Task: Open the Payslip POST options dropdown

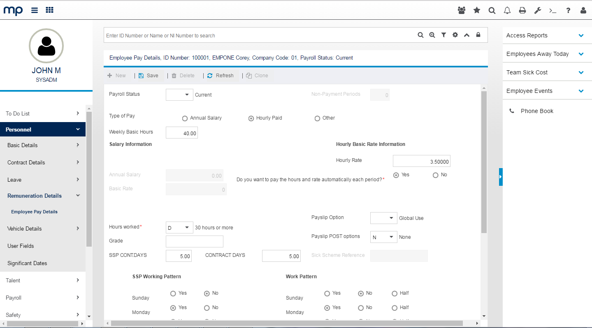Action: (x=384, y=237)
